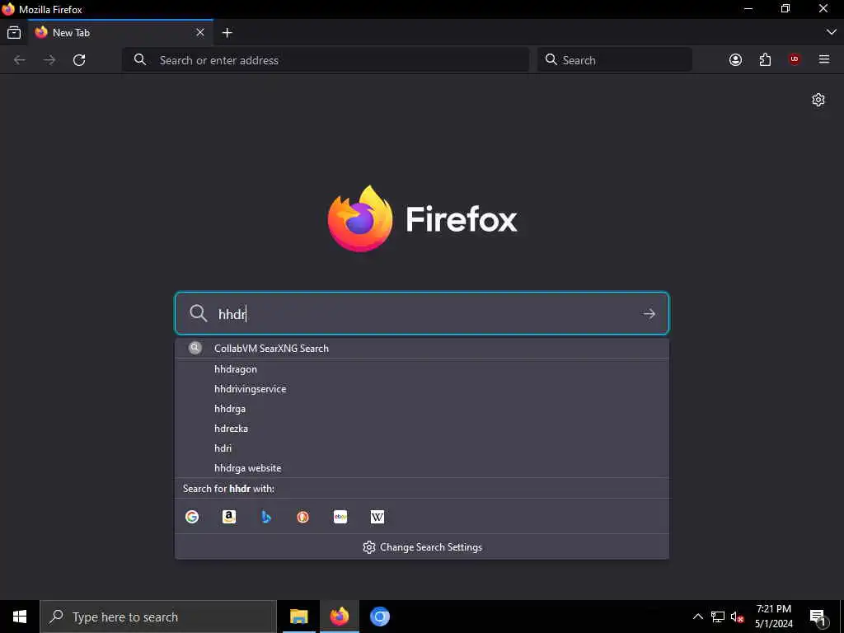Image resolution: width=844 pixels, height=633 pixels.
Task: Personalize new tab gear icon
Action: (x=818, y=100)
